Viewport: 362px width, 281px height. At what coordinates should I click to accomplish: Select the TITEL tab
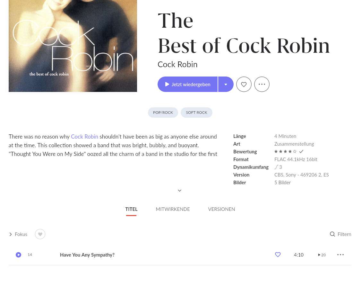pyautogui.click(x=131, y=209)
